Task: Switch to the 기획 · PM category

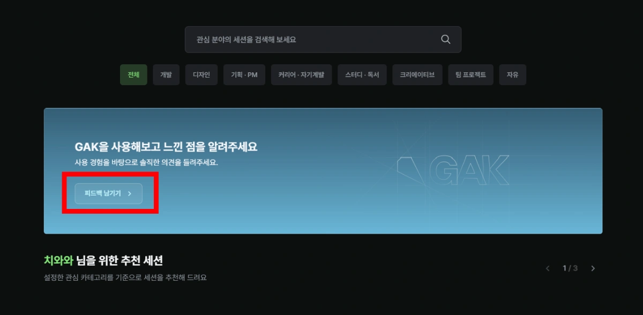Action: pos(244,75)
